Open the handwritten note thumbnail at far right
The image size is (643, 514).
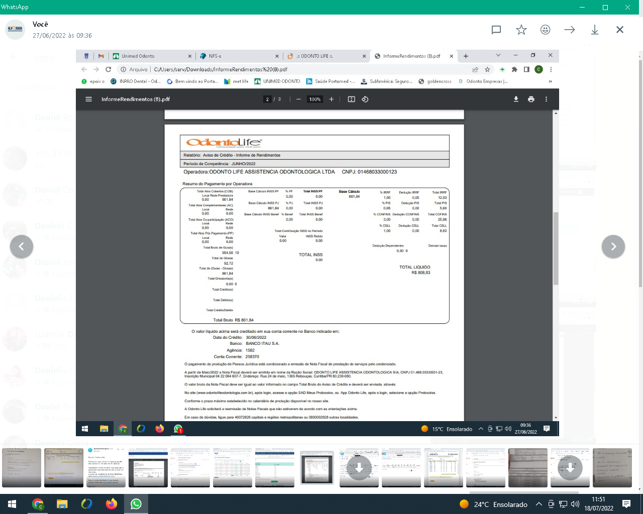pos(612,468)
